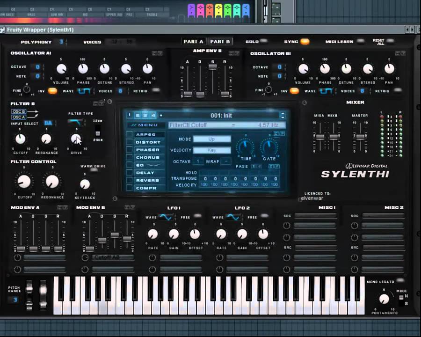The height and width of the screenshot is (337, 421).
Task: Open the first SRC slot in Misc 2
Action: point(383,215)
